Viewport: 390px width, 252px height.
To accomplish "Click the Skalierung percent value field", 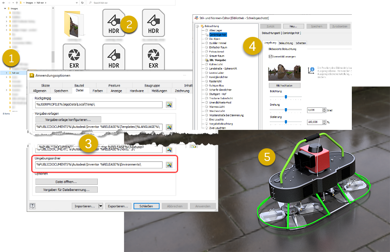I will (x=314, y=122).
